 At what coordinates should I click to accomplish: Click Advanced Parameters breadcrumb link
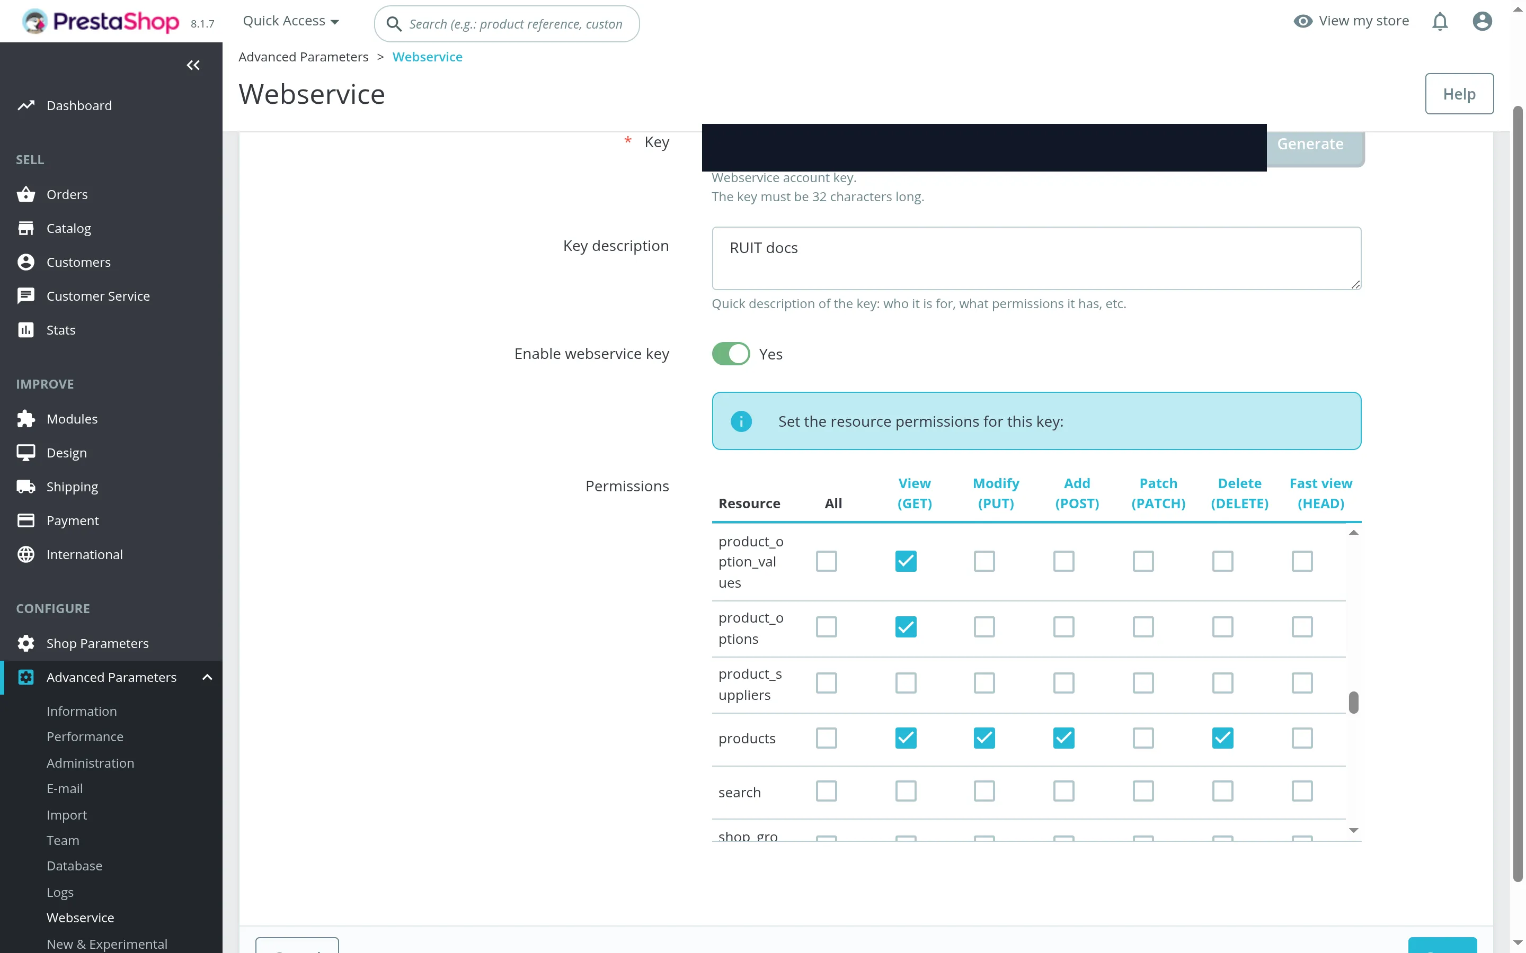click(x=303, y=57)
